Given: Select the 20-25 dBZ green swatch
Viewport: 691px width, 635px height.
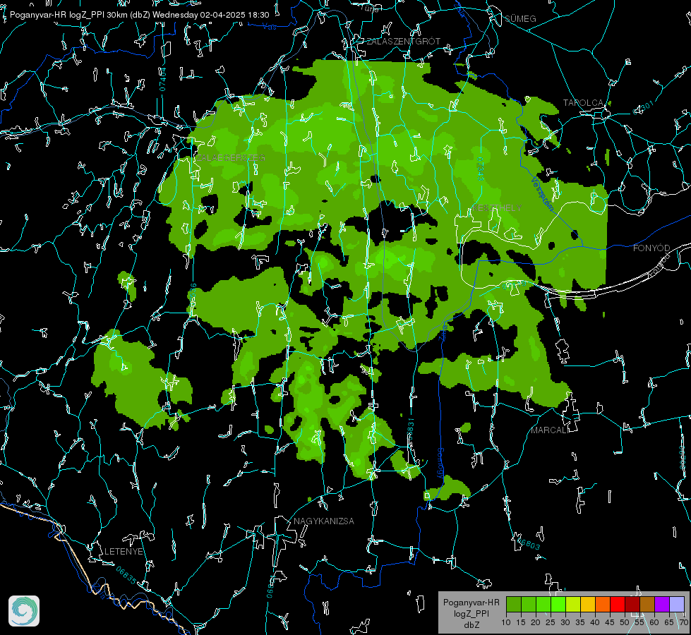Looking at the screenshot, I should tap(543, 604).
